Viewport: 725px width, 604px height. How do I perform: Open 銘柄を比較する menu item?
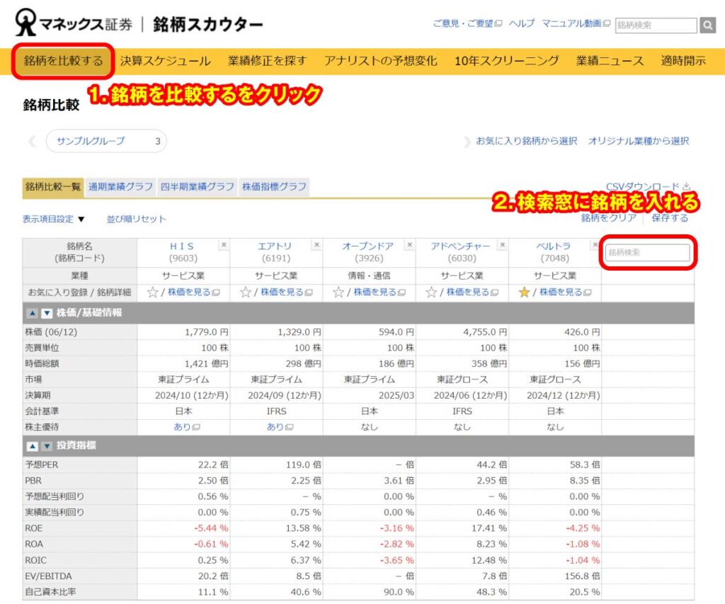pos(63,61)
